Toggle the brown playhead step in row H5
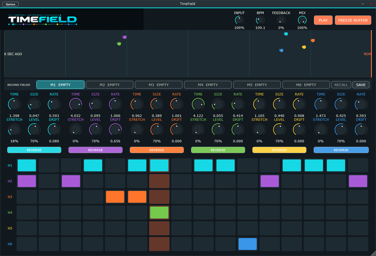Viewport: 376px width, 256px height. [x=159, y=228]
